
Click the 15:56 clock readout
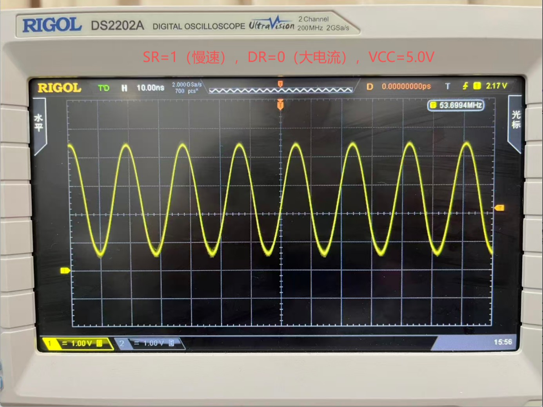point(503,342)
